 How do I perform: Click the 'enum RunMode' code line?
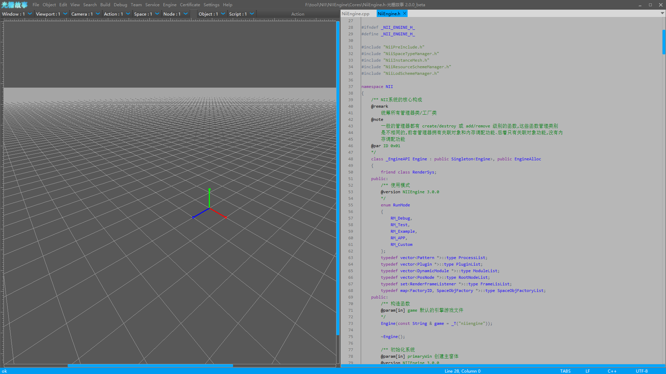395,205
